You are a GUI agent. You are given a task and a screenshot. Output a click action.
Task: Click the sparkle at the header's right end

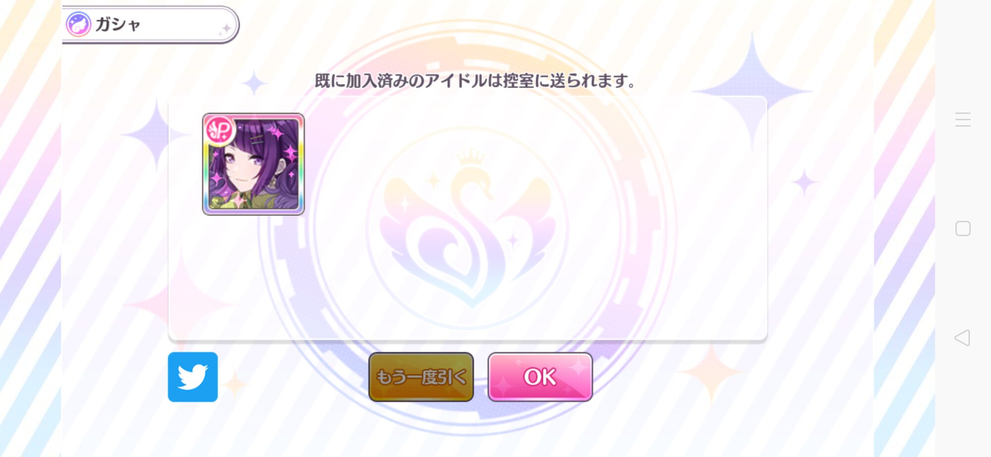[x=225, y=29]
